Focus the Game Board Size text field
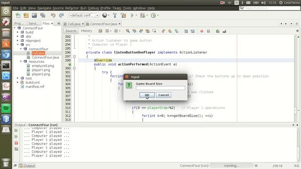This screenshot has width=301, height=169. tap(160, 88)
